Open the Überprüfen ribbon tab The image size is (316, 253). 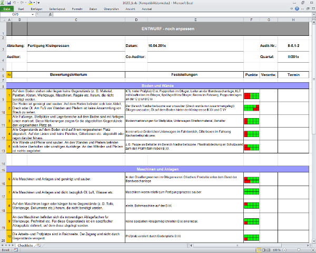111,9
